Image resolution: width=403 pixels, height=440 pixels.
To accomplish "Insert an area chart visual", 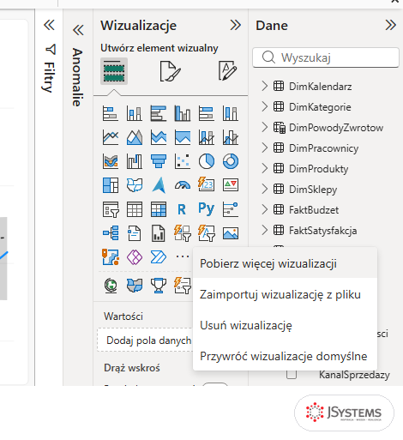I will (x=135, y=137).
